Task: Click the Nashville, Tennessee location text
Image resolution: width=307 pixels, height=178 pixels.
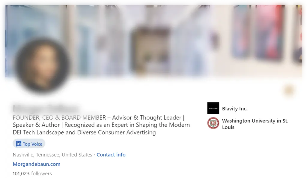Action: (52, 155)
